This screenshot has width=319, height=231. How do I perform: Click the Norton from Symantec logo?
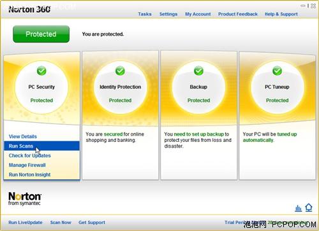25,199
